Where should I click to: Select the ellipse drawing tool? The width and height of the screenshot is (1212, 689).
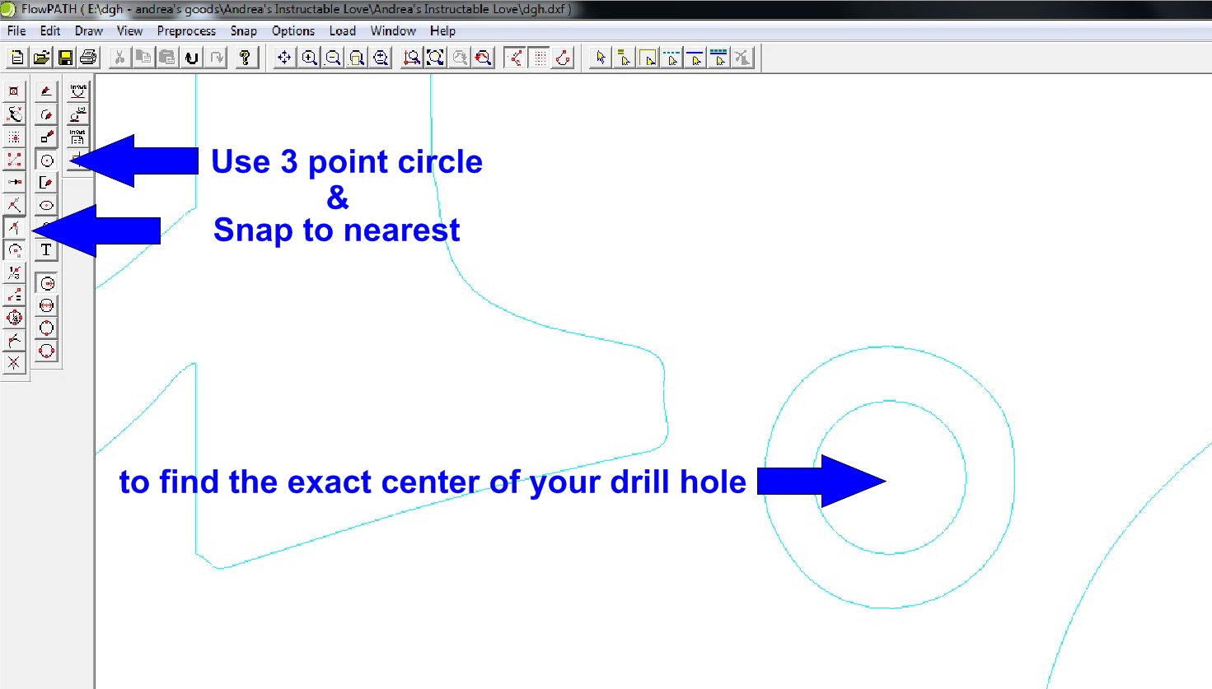pyautogui.click(x=46, y=205)
